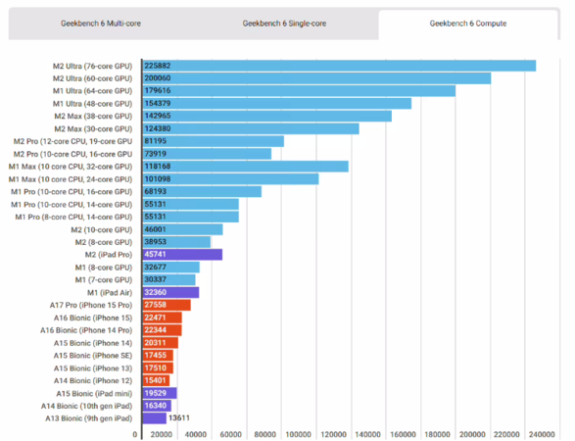Click the axis value "200000"
The height and width of the screenshot is (441, 575).
pyautogui.click(x=472, y=434)
